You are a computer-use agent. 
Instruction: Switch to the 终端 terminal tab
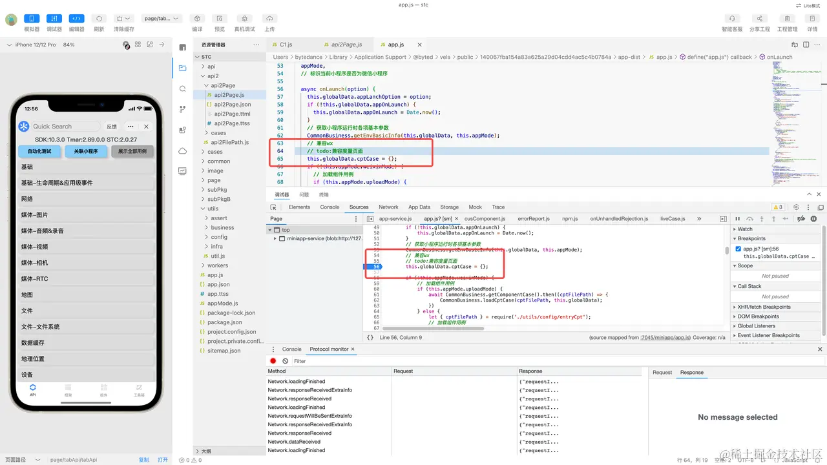click(324, 194)
